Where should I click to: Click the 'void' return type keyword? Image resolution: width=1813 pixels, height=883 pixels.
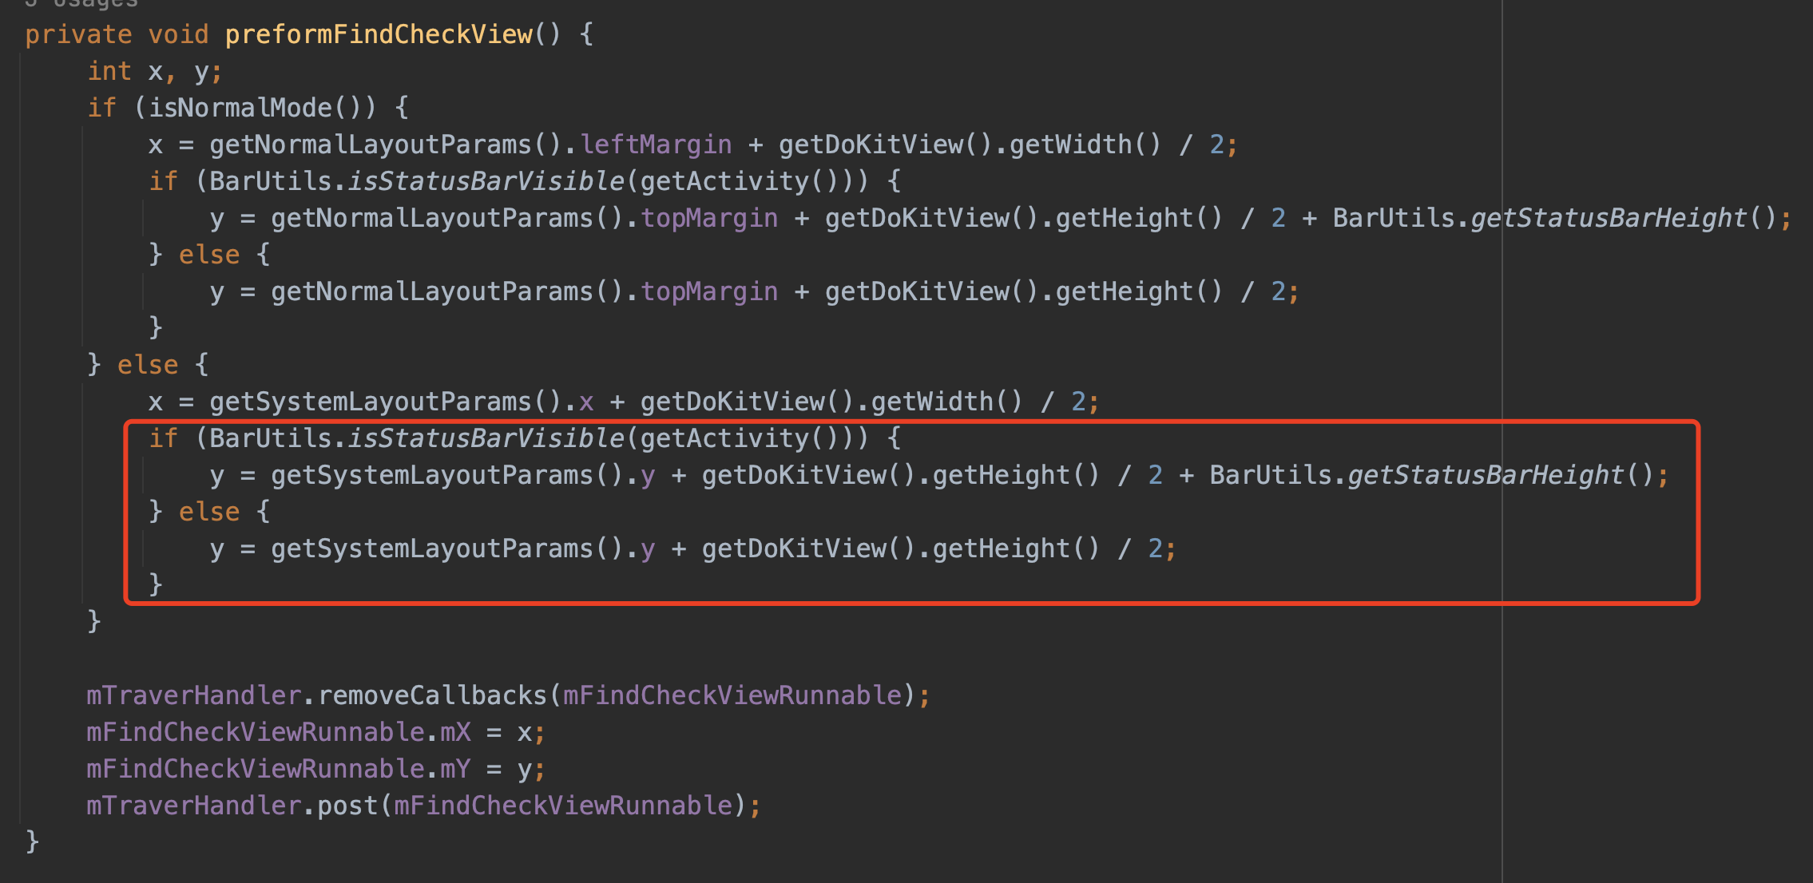tap(178, 34)
